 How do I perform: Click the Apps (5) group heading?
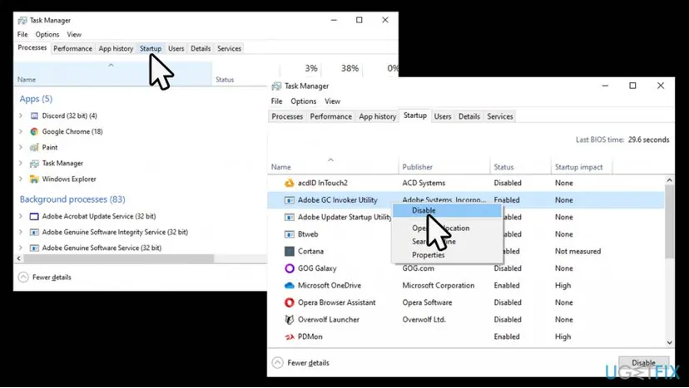click(36, 99)
